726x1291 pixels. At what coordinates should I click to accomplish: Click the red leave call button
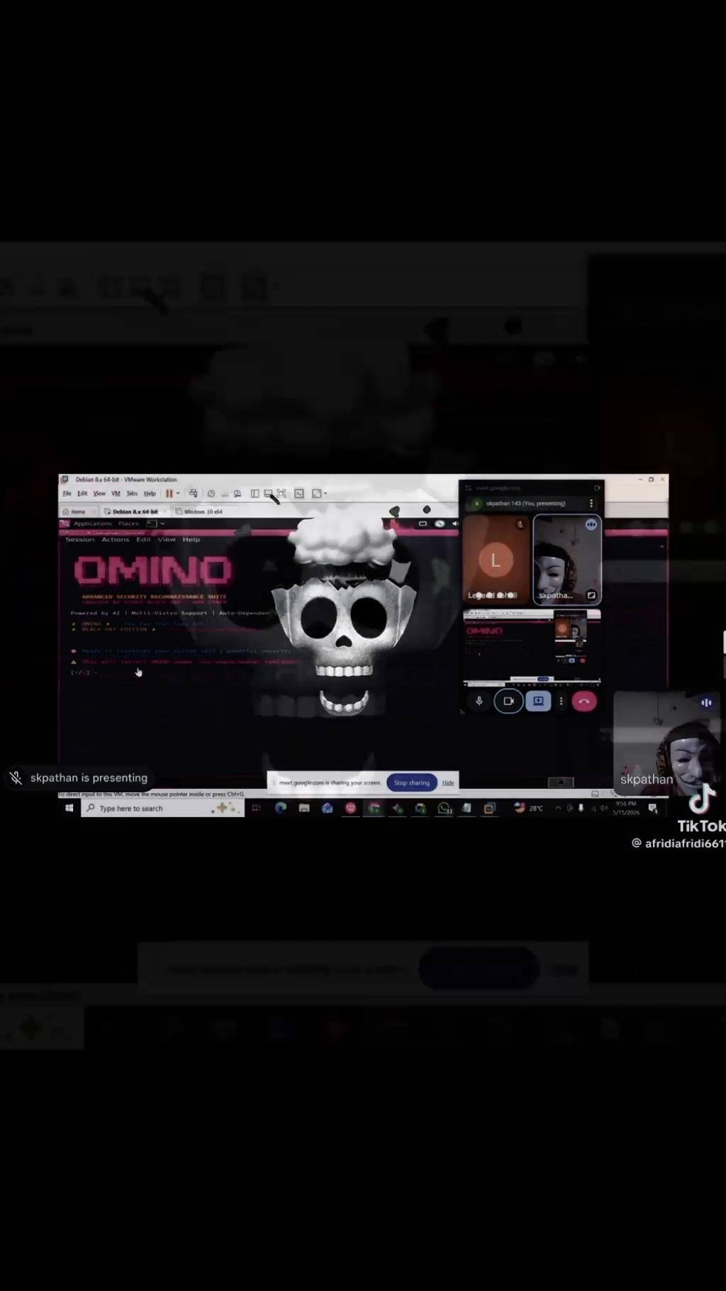584,702
